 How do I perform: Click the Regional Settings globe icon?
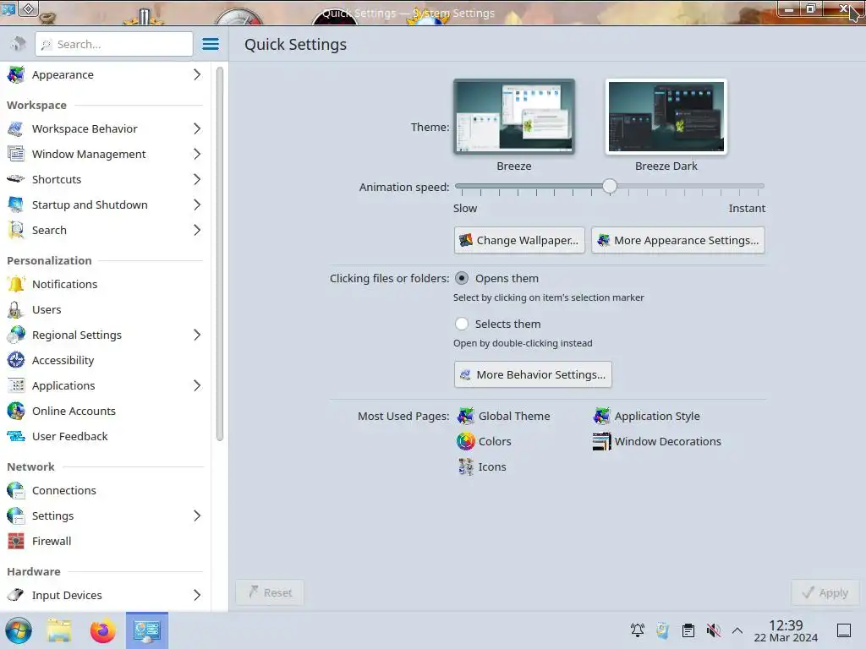click(16, 335)
